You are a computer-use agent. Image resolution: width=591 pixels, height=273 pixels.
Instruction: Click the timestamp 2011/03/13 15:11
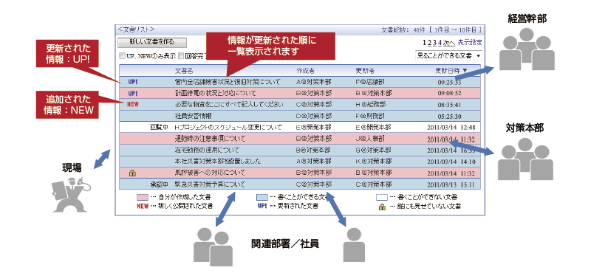(451, 185)
